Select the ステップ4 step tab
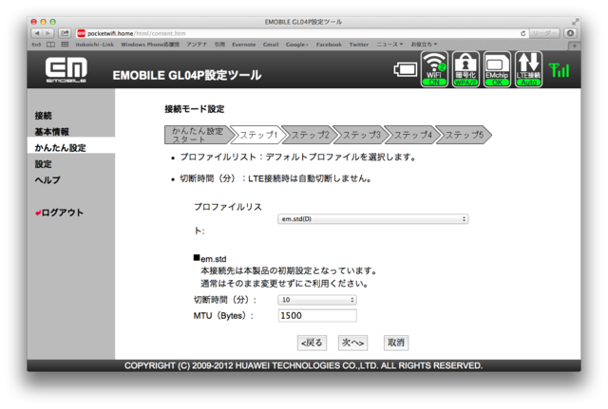Screen dimensions: 608x409 (x=412, y=135)
